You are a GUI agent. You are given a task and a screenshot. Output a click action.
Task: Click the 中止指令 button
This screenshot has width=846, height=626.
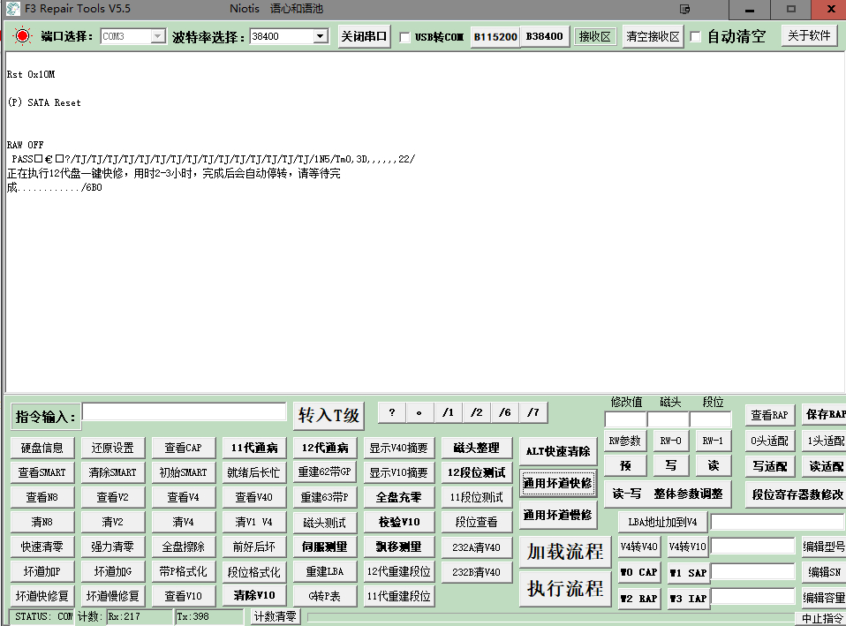click(822, 618)
